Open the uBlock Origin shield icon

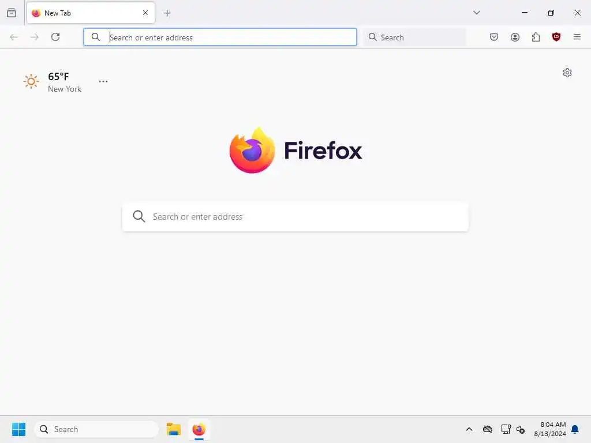click(x=556, y=37)
